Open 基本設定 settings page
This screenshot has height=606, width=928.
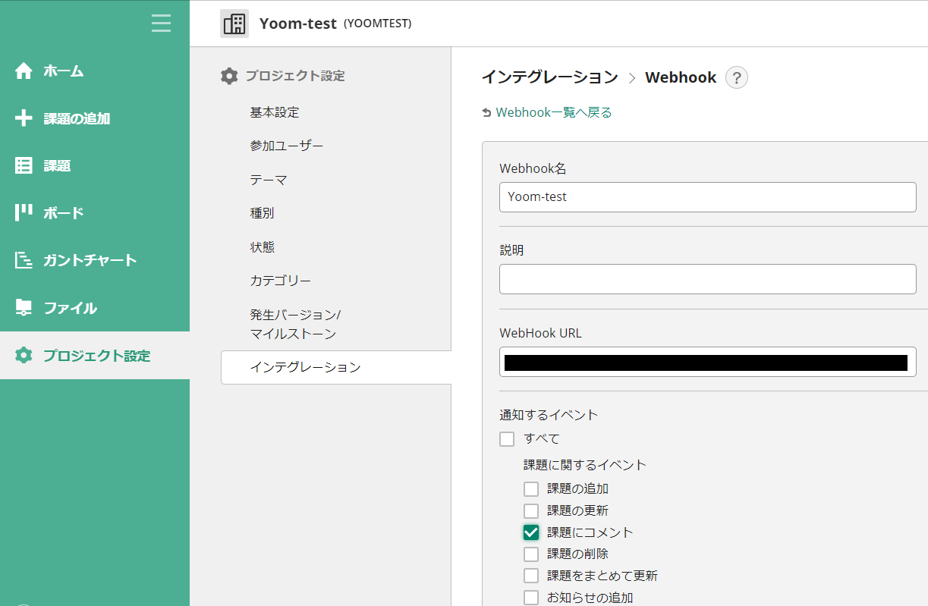point(275,112)
